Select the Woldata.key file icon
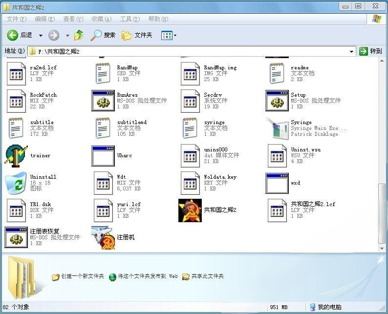The height and width of the screenshot is (314, 388). click(x=190, y=183)
